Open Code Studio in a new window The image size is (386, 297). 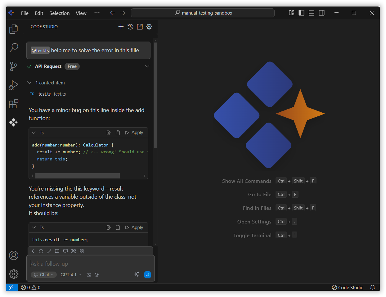(x=140, y=27)
